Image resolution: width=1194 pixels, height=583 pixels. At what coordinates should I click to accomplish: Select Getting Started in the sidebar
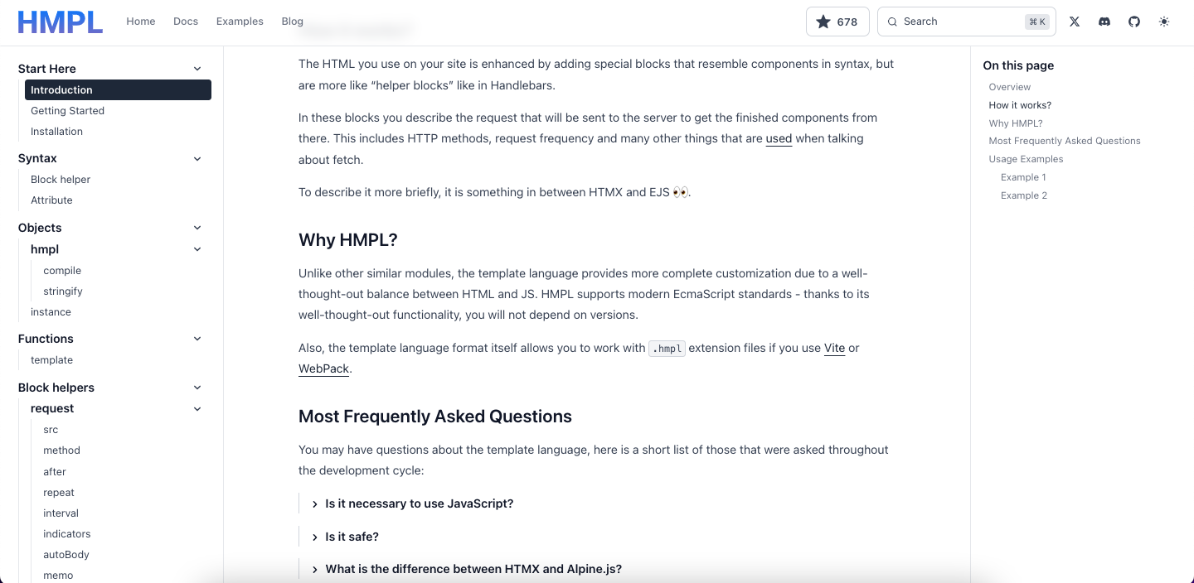pyautogui.click(x=67, y=110)
